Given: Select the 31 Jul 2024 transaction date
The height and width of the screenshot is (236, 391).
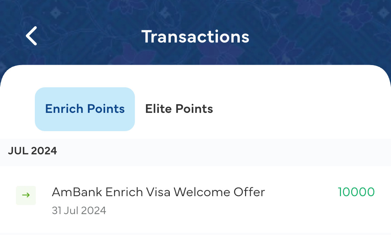Looking at the screenshot, I should pyautogui.click(x=79, y=210).
